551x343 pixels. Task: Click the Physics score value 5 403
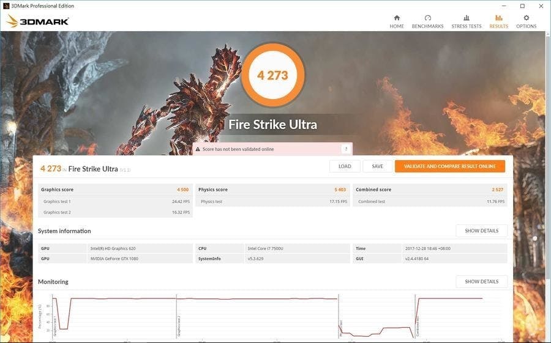pyautogui.click(x=340, y=190)
